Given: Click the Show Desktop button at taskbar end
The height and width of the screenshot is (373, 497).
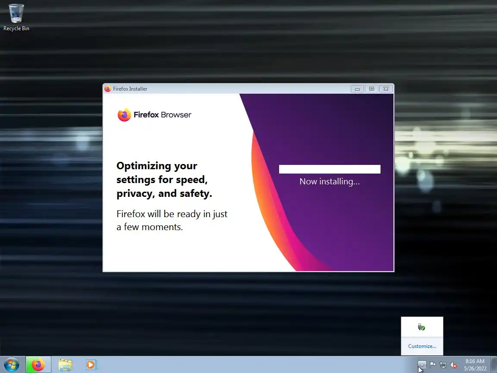Looking at the screenshot, I should tap(494, 365).
